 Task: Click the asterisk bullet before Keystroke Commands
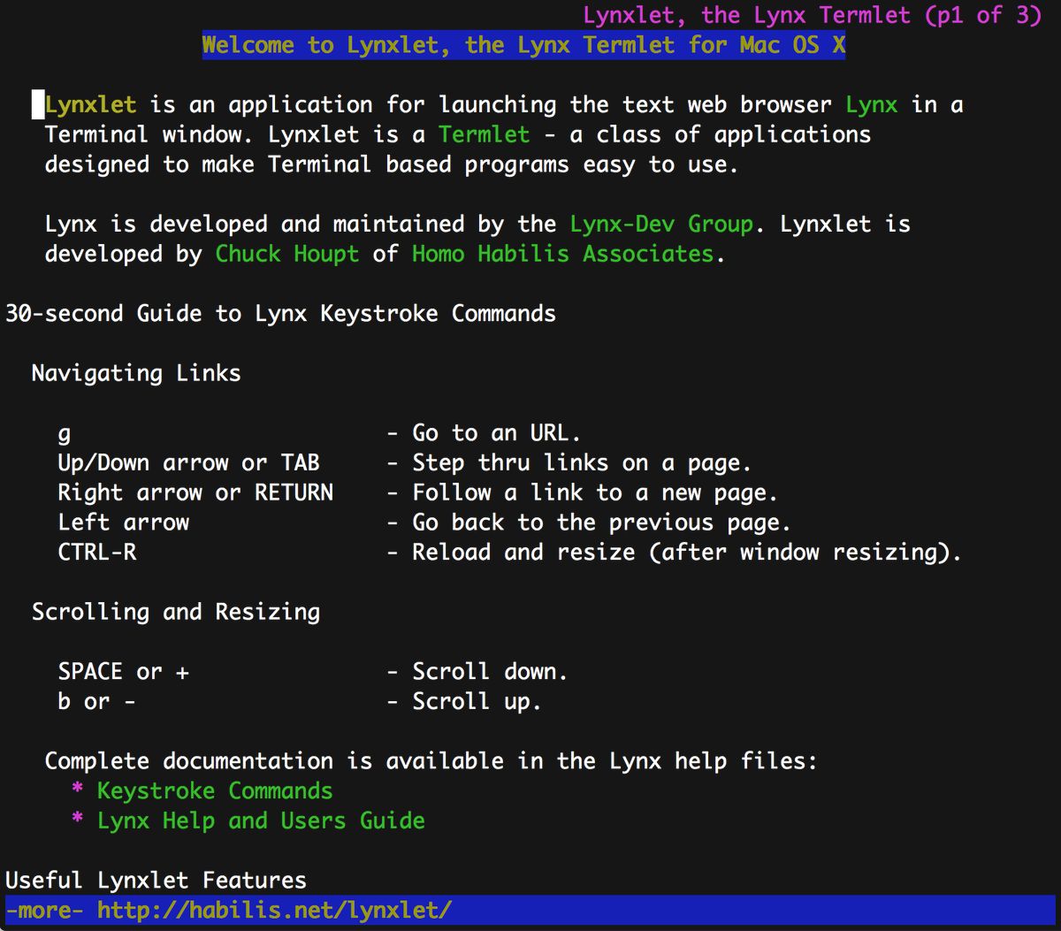coord(78,790)
